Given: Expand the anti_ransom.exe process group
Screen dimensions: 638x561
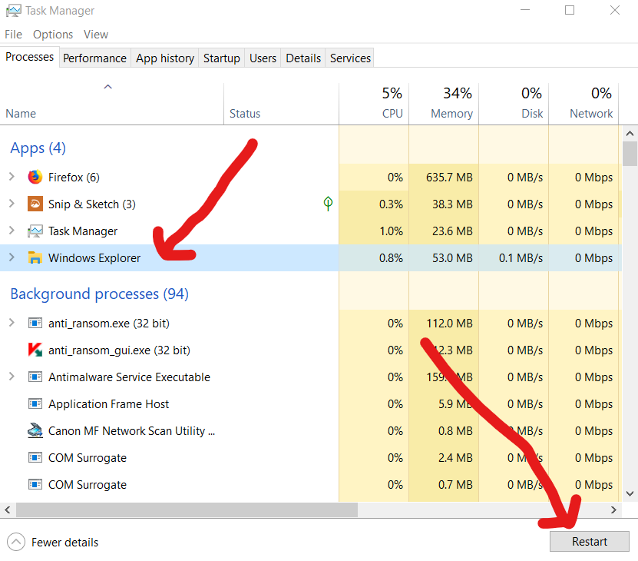Looking at the screenshot, I should click(12, 324).
